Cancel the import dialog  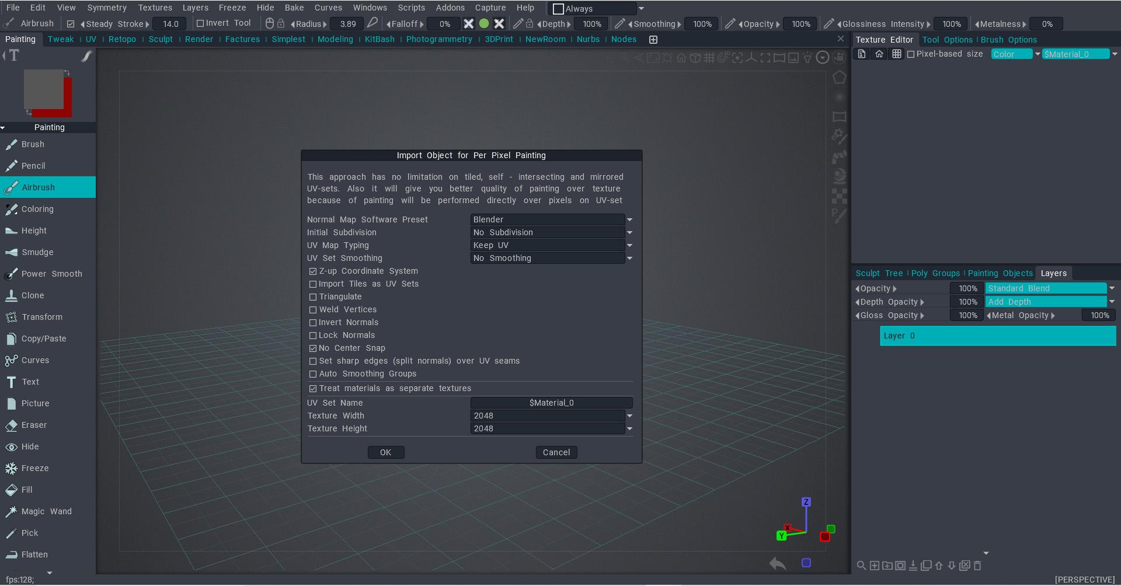coord(556,452)
